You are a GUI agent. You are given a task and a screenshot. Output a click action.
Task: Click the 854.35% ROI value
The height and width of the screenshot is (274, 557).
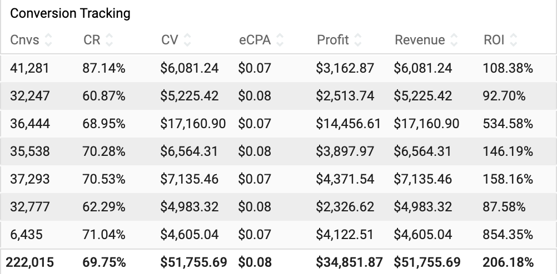(508, 235)
